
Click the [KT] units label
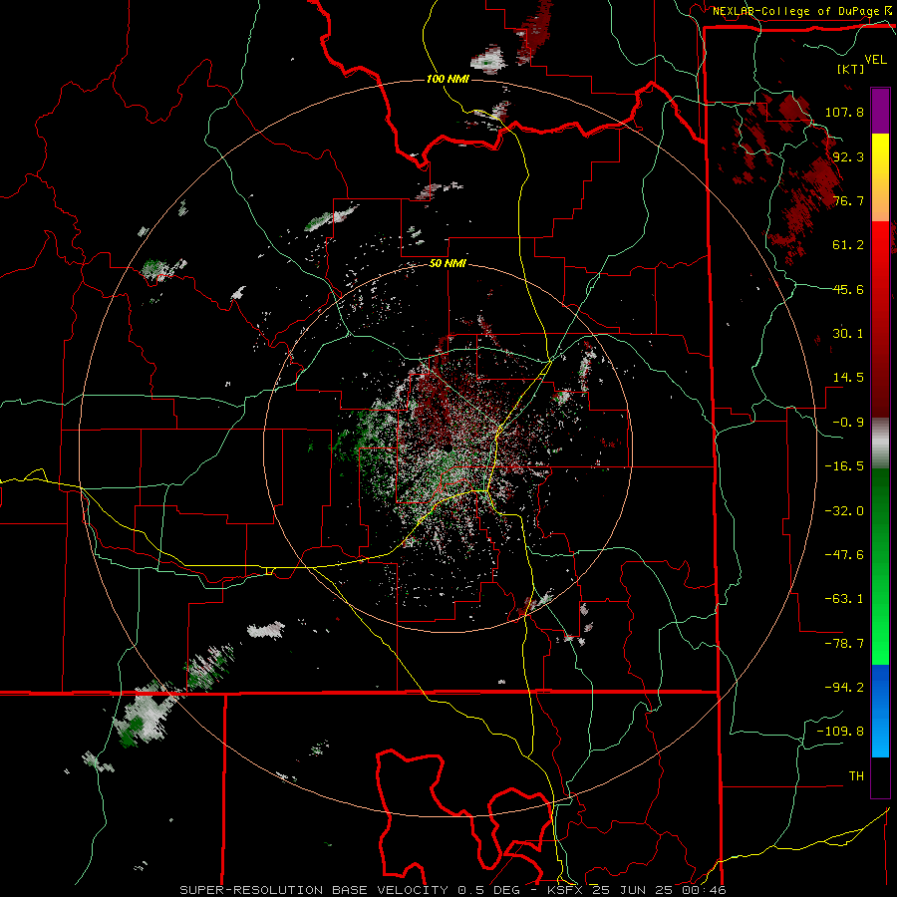click(850, 69)
